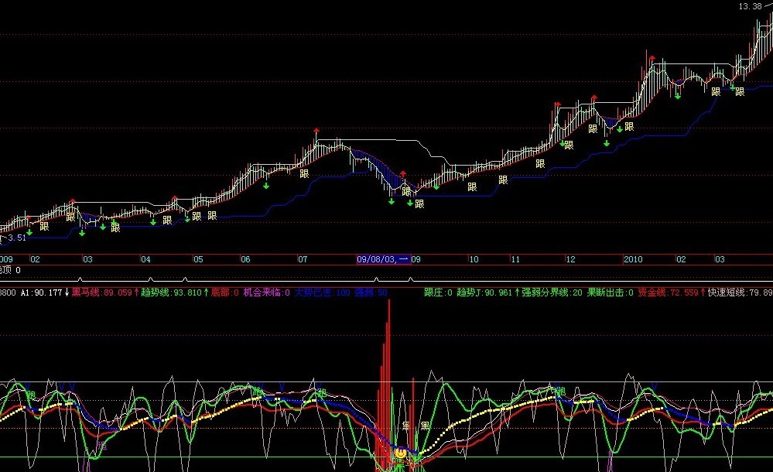Select the 底部:0 indicator label
The height and width of the screenshot is (472, 773).
(225, 292)
